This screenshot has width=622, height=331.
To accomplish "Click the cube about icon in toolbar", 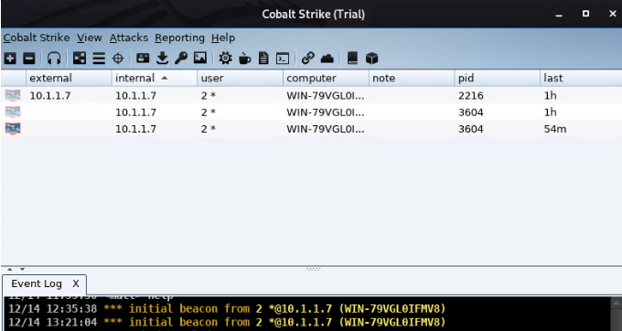I will (x=371, y=59).
